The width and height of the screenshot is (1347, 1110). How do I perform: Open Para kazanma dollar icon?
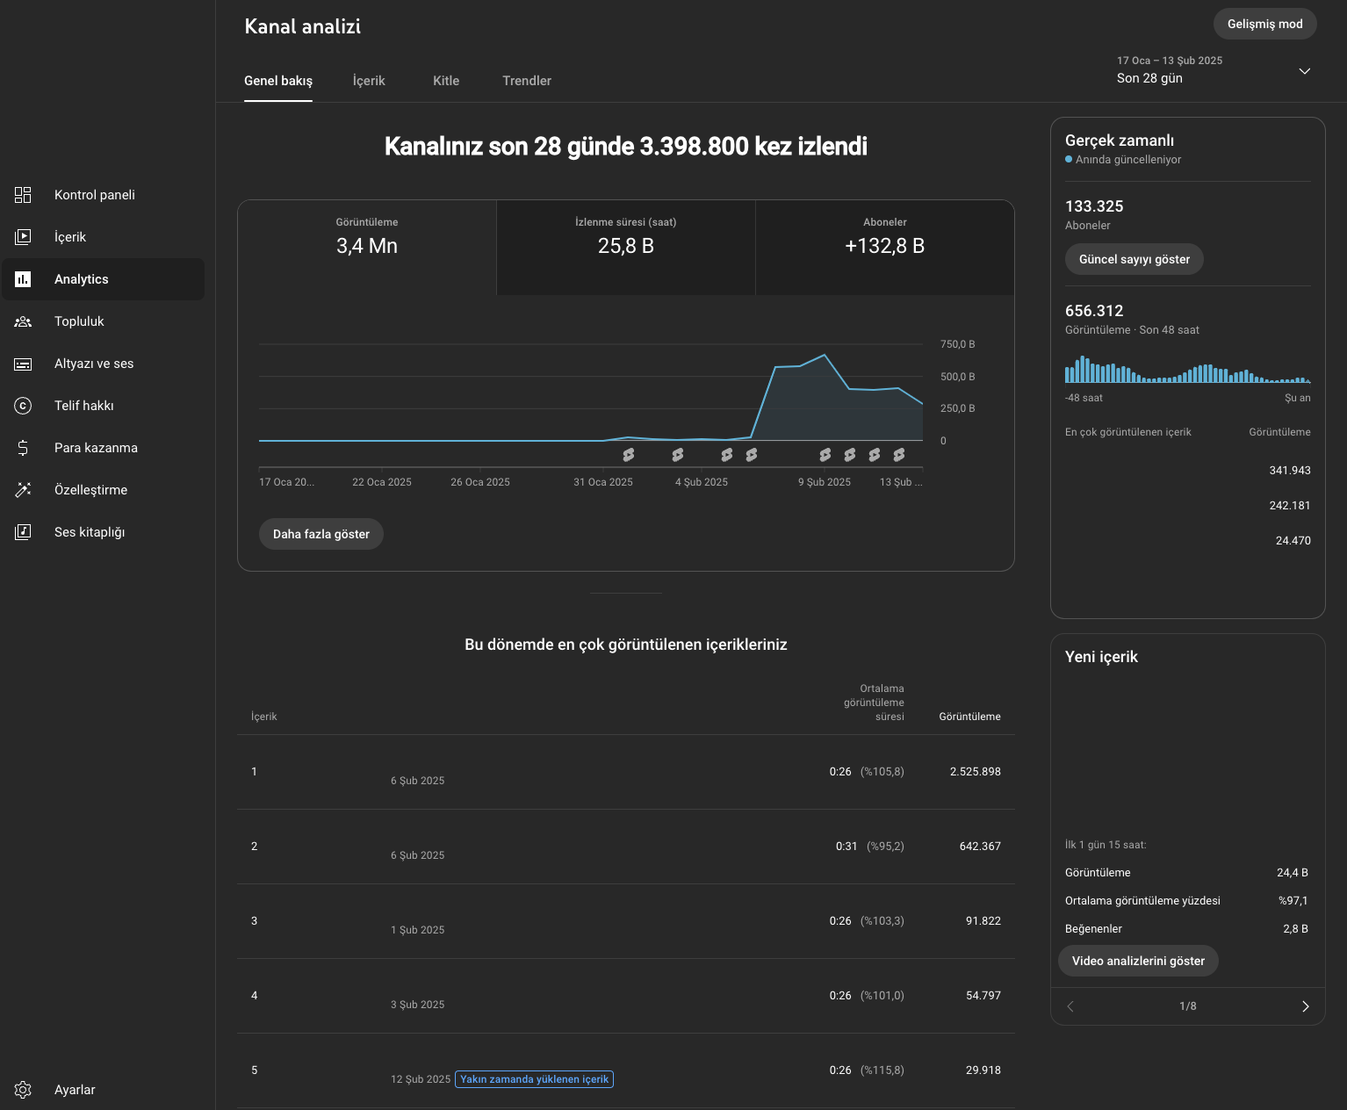(x=23, y=448)
